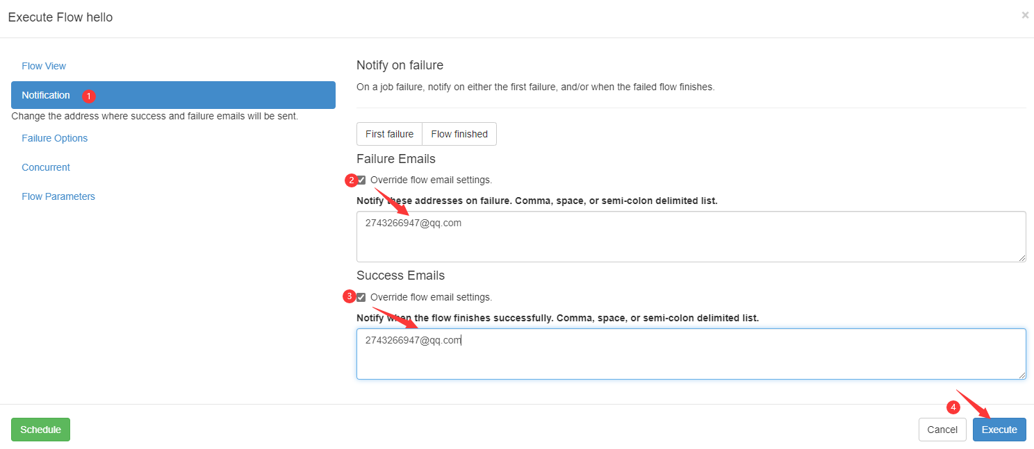Viewport: 1034px width, 449px height.
Task: Toggle override checkbox under Success Emails
Action: 361,297
